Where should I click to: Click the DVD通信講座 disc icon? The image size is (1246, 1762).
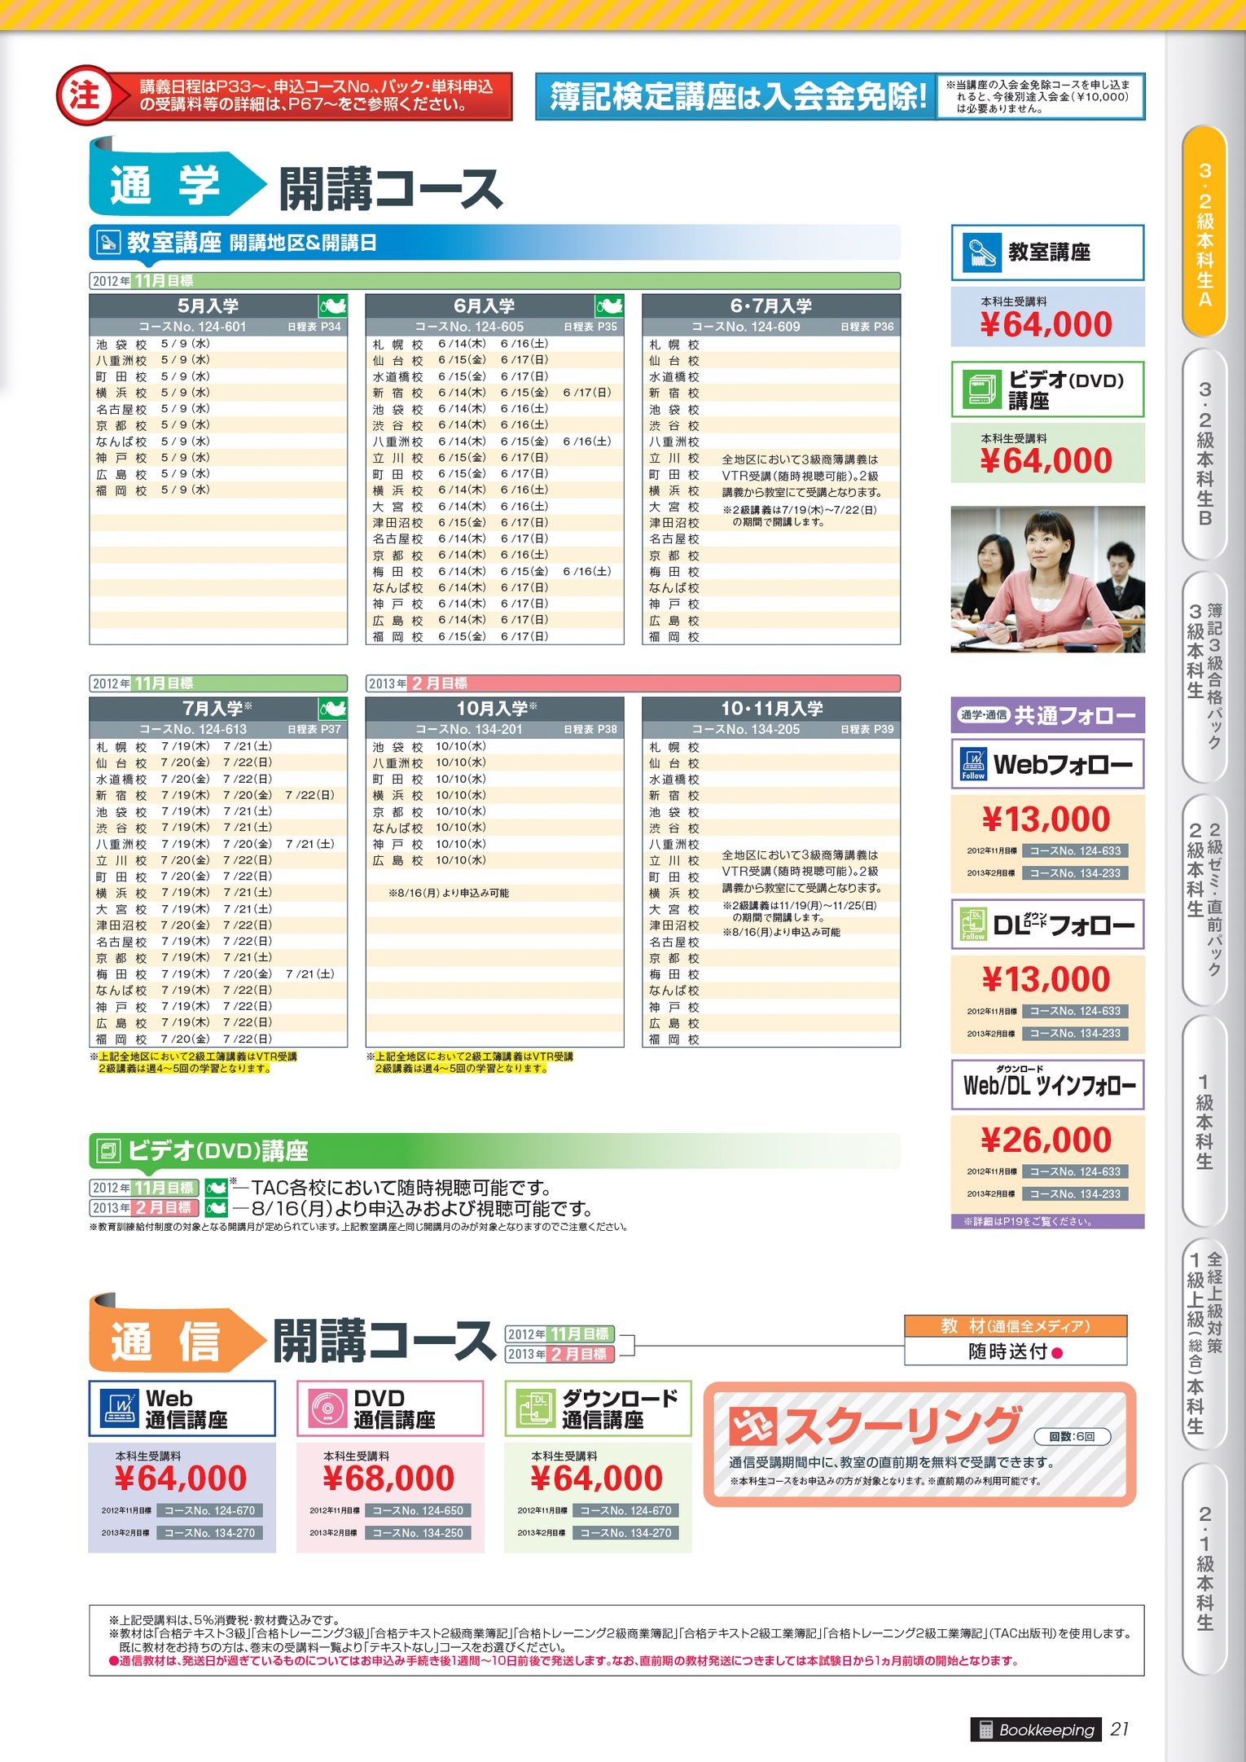tap(327, 1408)
